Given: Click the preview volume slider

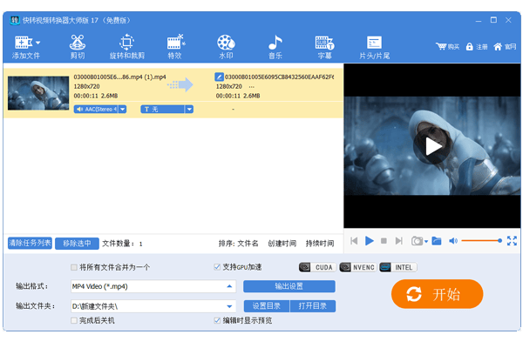Looking at the screenshot, I should [x=480, y=240].
